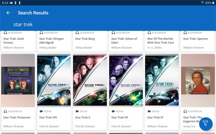Tap the 8:34 clock in status bar

click(5, 3)
